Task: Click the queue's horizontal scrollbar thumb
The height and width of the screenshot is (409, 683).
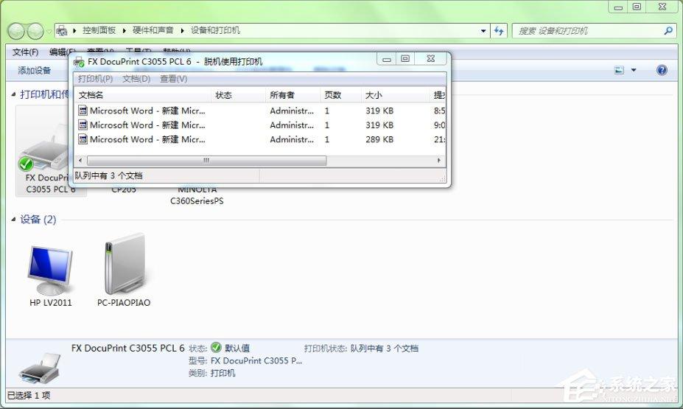Action: pos(206,161)
